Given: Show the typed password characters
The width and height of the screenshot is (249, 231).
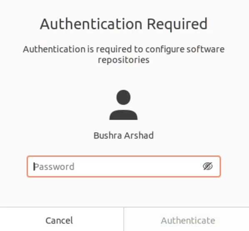Looking at the screenshot, I should [x=208, y=166].
